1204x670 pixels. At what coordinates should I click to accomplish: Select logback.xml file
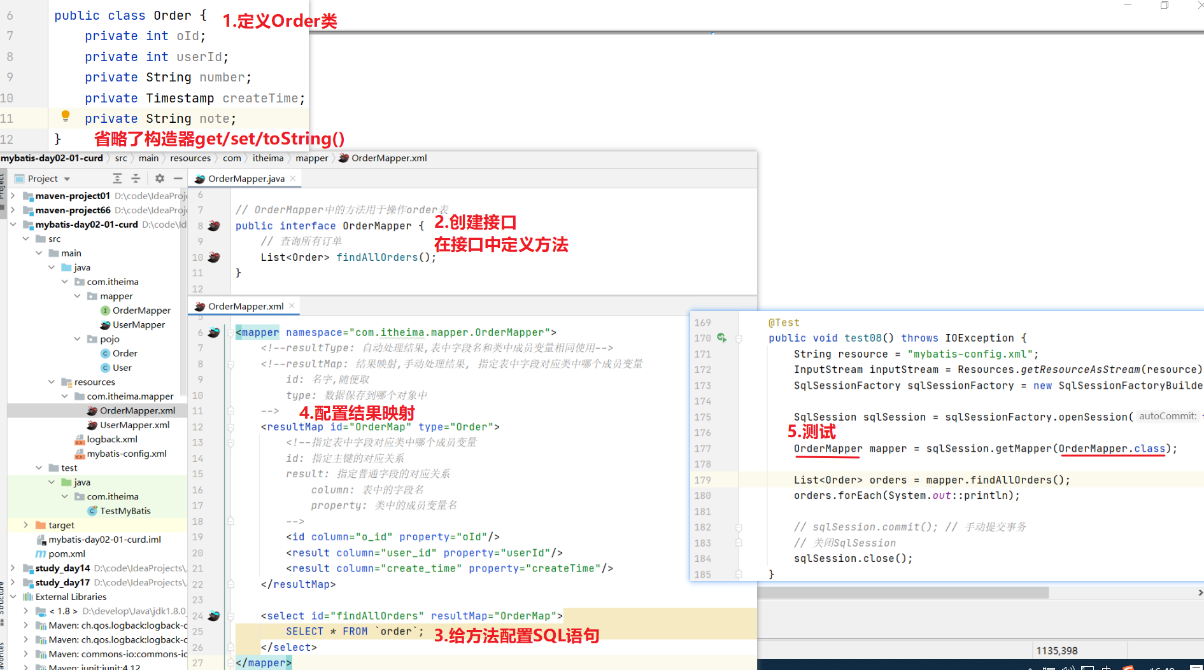pos(106,439)
